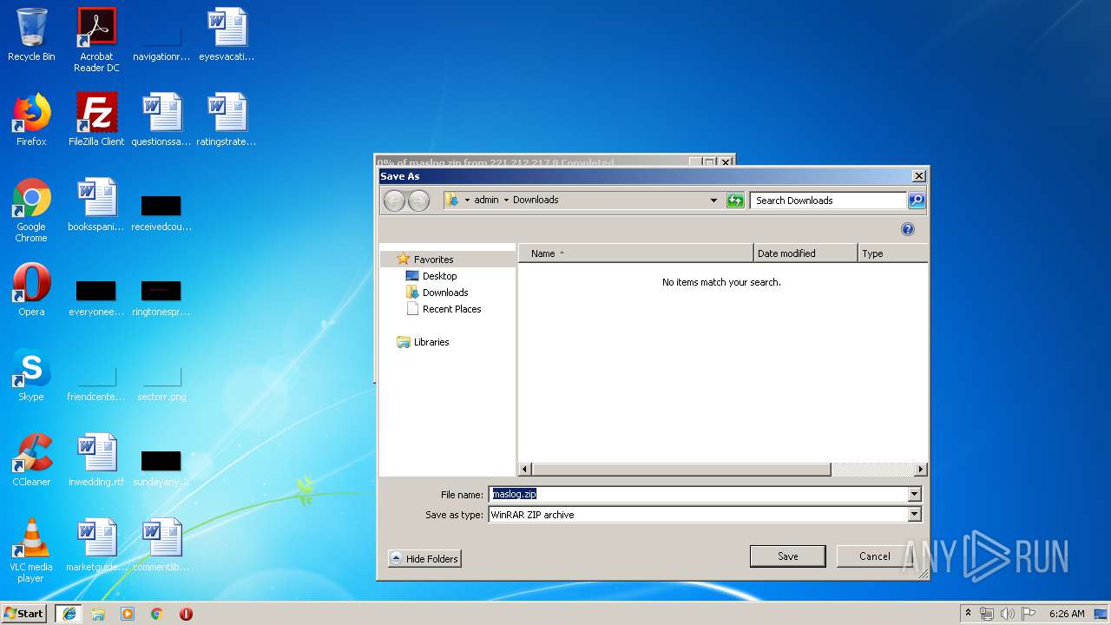This screenshot has height=625, width=1111.
Task: Click the Forward navigation arrow in Save As
Action: [x=418, y=201]
